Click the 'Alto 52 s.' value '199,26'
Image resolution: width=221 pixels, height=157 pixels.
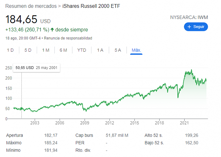pos(191,135)
